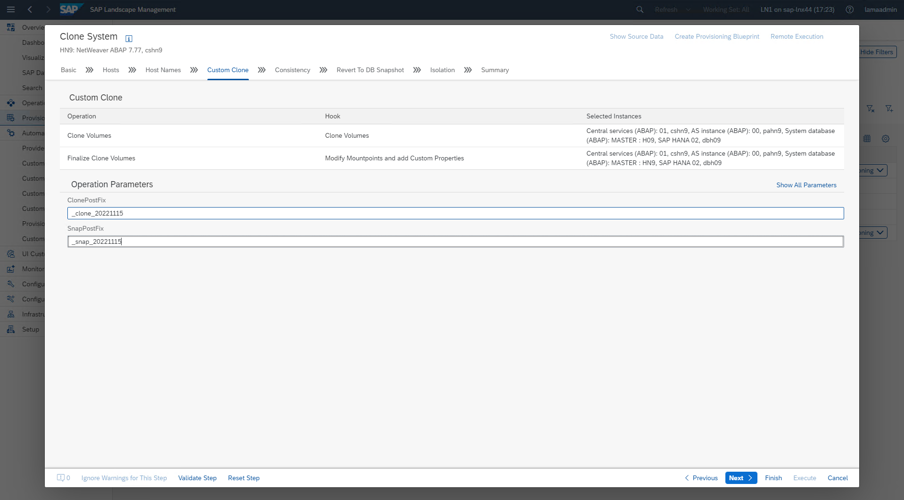
Task: Open the Create Provisioning Blueprint link
Action: 716,36
